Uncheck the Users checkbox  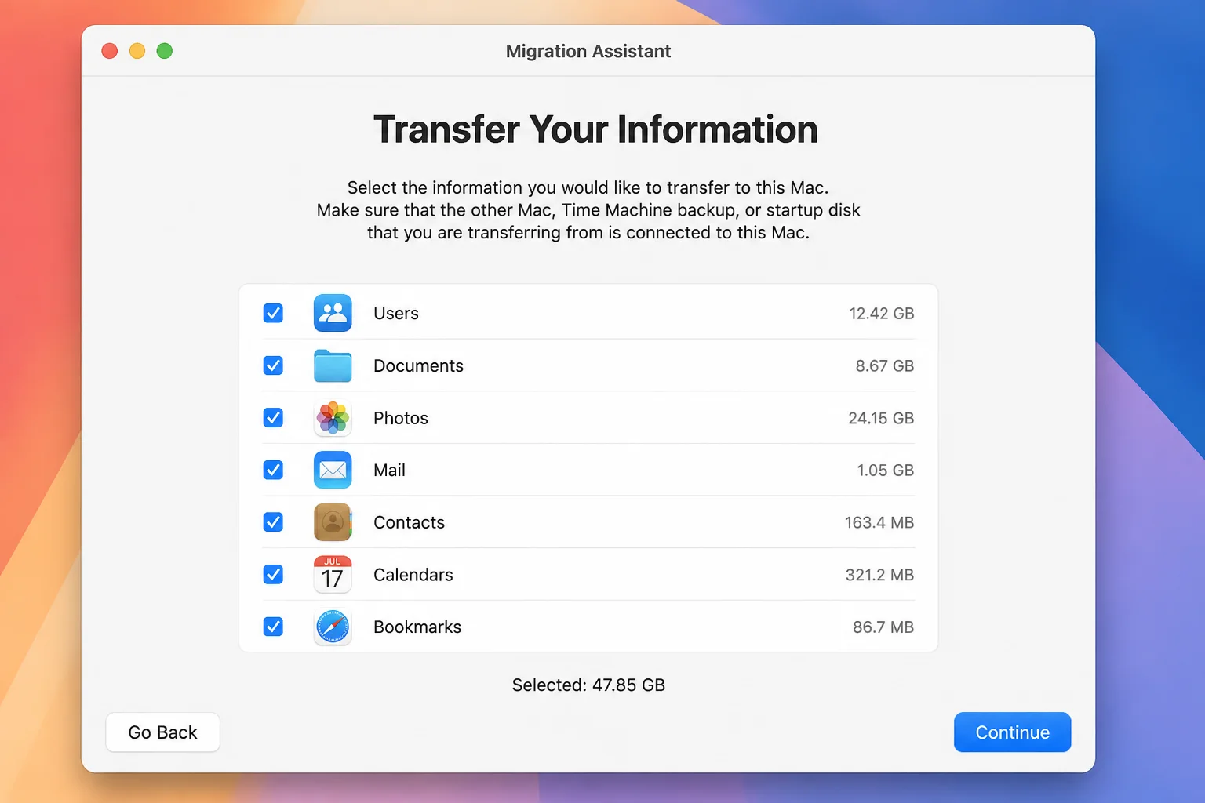[x=273, y=313]
